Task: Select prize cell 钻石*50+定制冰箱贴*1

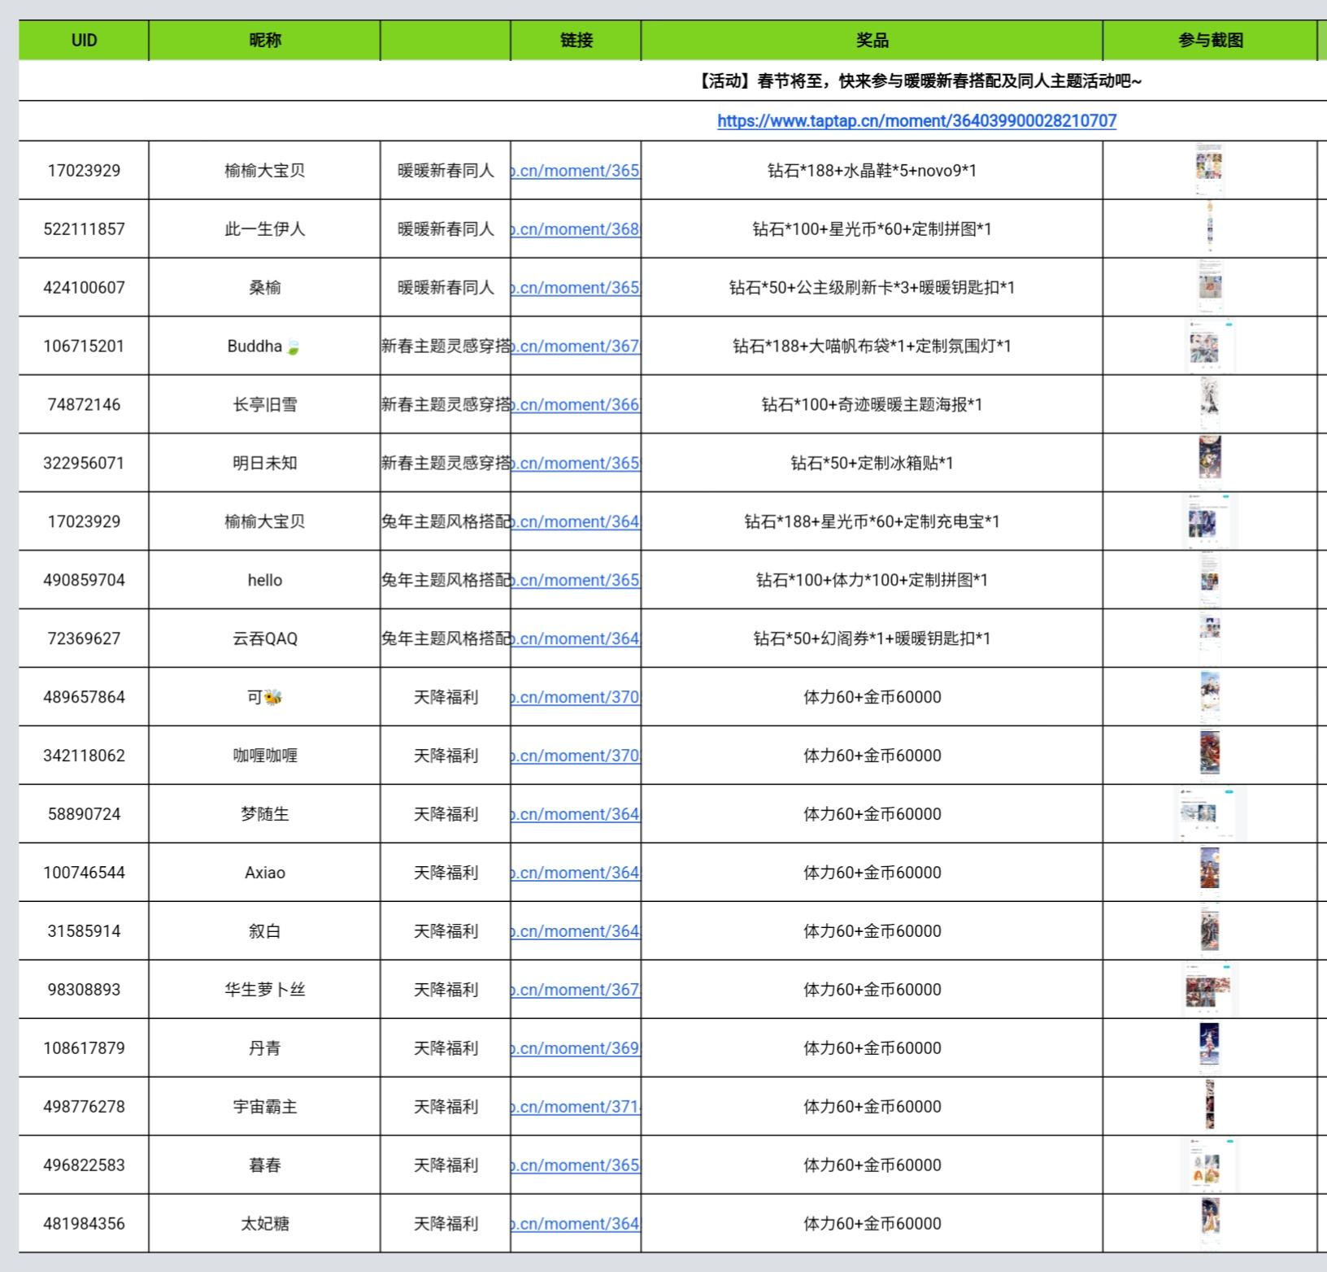Action: tap(872, 464)
